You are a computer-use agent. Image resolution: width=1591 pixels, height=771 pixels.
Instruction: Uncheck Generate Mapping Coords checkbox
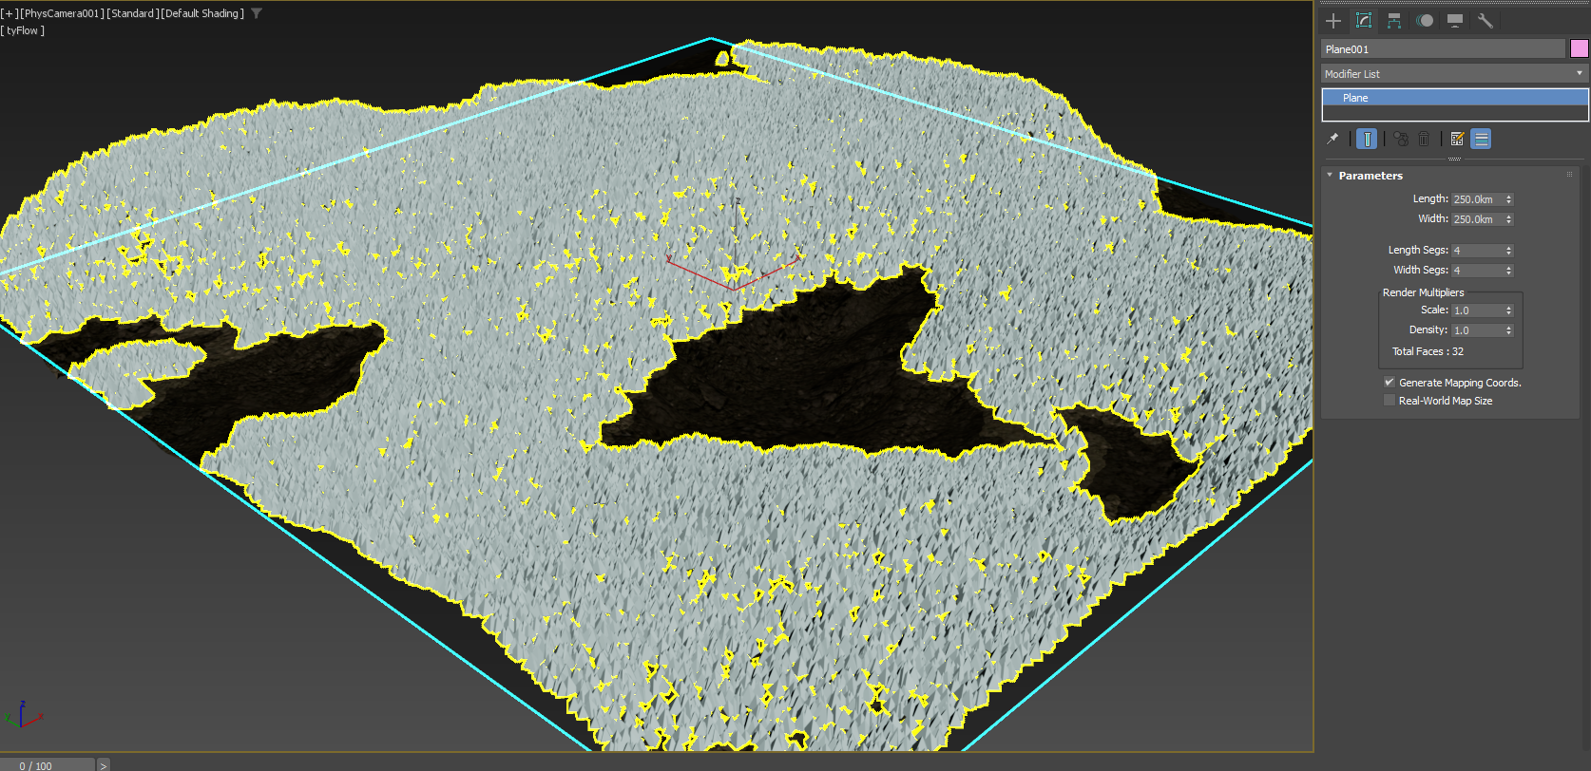point(1390,383)
